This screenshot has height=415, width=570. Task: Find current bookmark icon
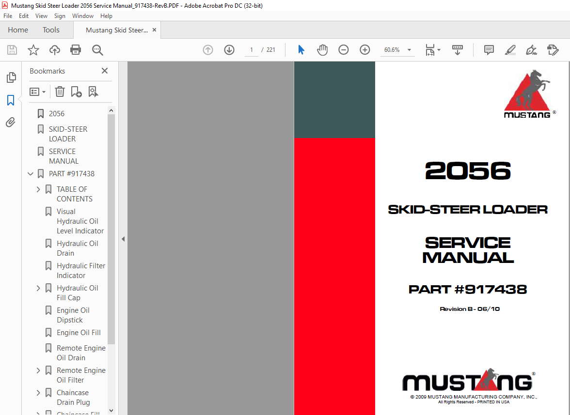93,92
